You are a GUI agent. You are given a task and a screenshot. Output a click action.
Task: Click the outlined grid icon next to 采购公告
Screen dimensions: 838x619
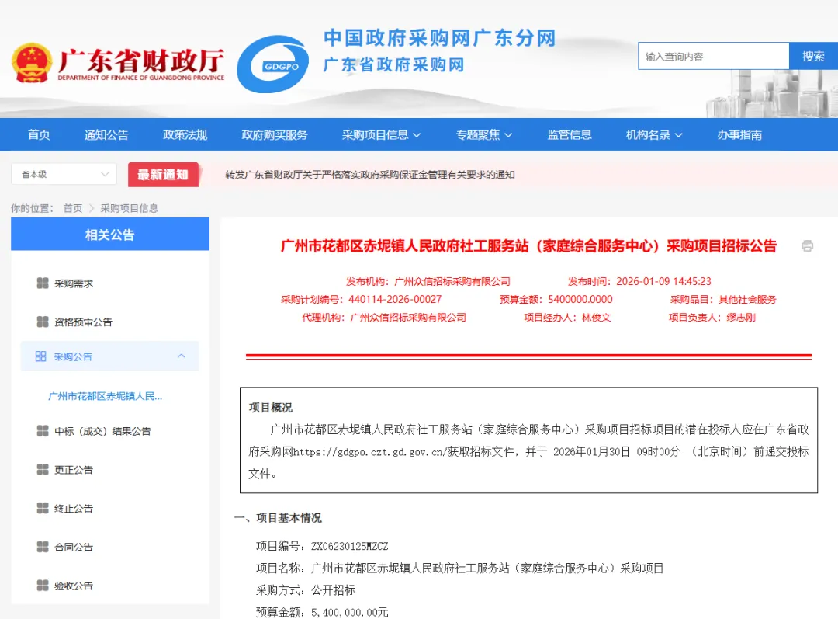pos(40,356)
